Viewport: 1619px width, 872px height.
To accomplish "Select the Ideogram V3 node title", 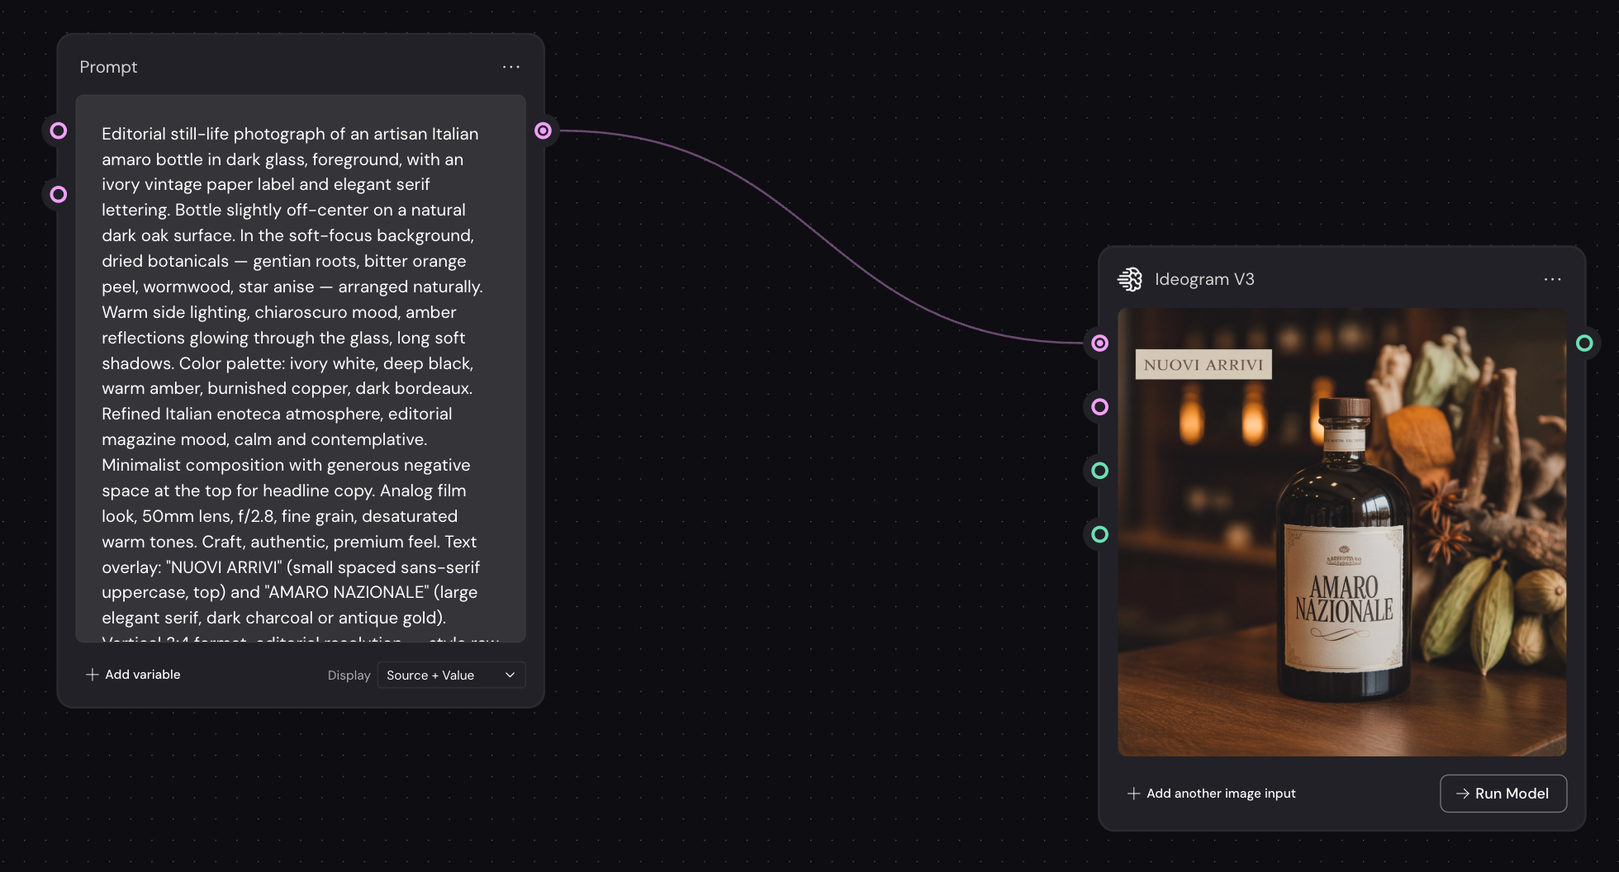I will 1204,279.
